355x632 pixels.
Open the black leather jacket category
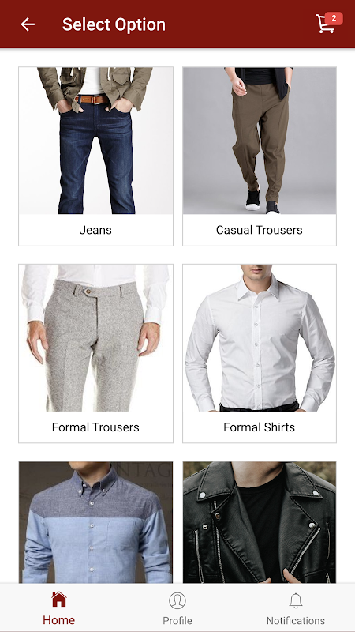(x=260, y=522)
